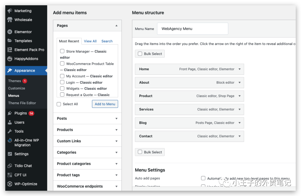Viewport: 301px width, 196px height.
Task: Click the CPT UI grid icon
Action: [x=10, y=175]
